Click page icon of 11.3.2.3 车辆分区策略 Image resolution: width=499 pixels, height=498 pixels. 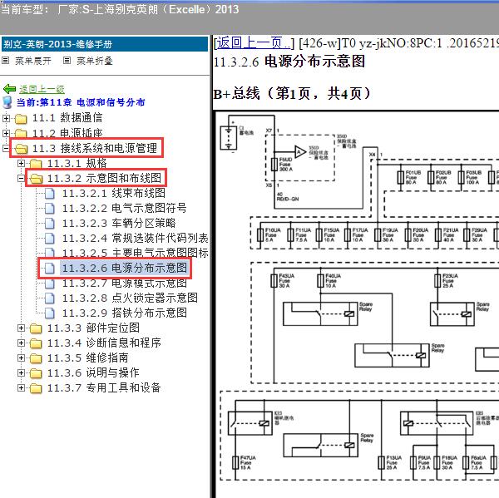click(x=50, y=224)
